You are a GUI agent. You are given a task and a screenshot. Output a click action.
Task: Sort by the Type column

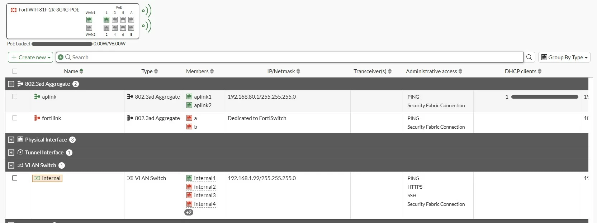150,71
